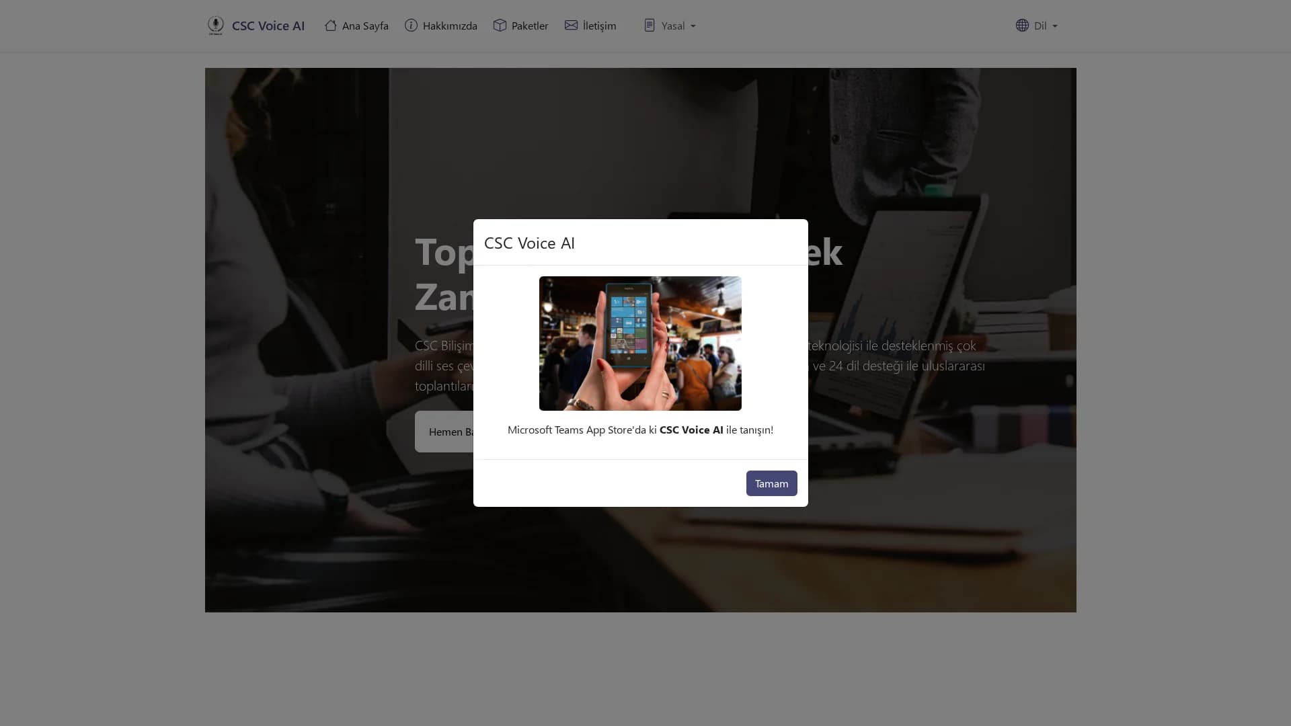Open the Paketler menu item
Image resolution: width=1291 pixels, height=726 pixels.
click(521, 26)
